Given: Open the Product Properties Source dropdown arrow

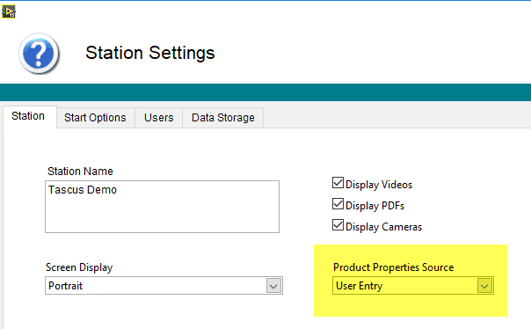Looking at the screenshot, I should (484, 286).
